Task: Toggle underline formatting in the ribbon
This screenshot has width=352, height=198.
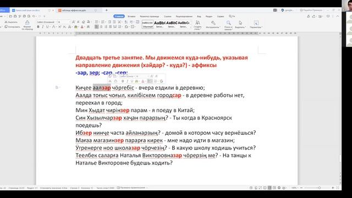Action: coord(47,27)
